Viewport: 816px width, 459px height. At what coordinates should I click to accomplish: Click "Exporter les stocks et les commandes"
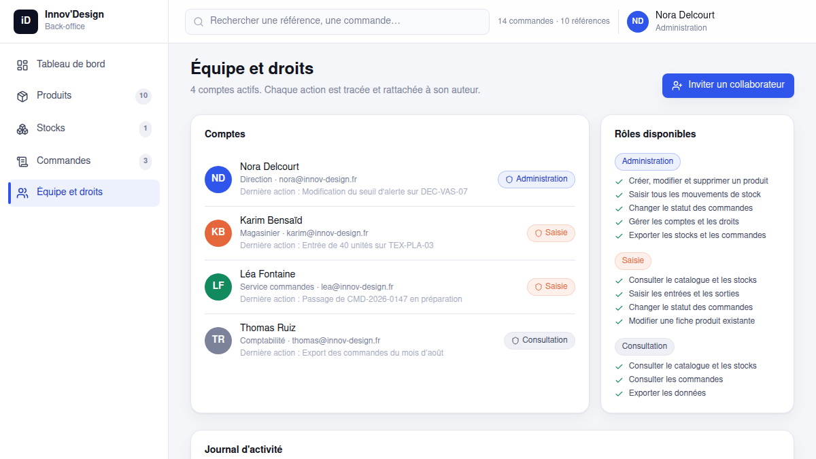pos(698,236)
